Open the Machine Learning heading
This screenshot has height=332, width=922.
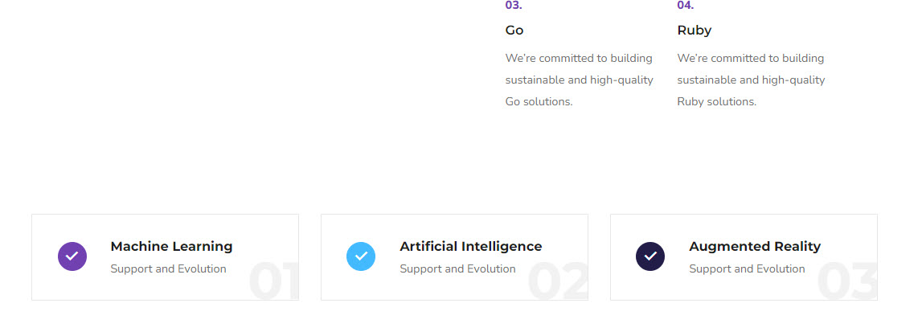[x=171, y=247]
